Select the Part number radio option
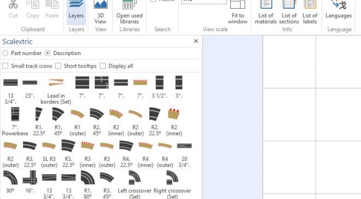Viewport: 361px width, 199px height. click(x=22, y=53)
